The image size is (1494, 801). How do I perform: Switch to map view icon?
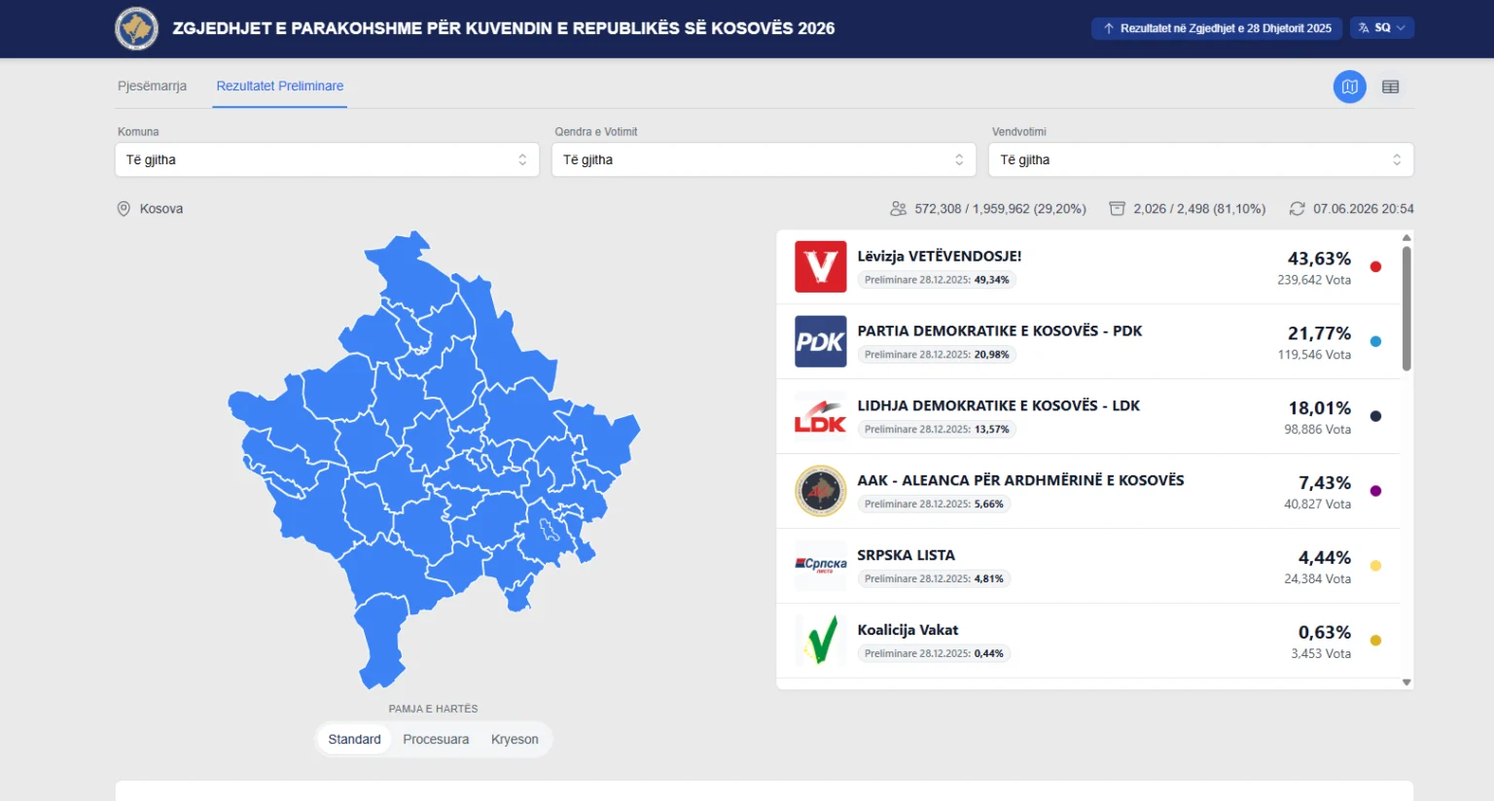1349,87
